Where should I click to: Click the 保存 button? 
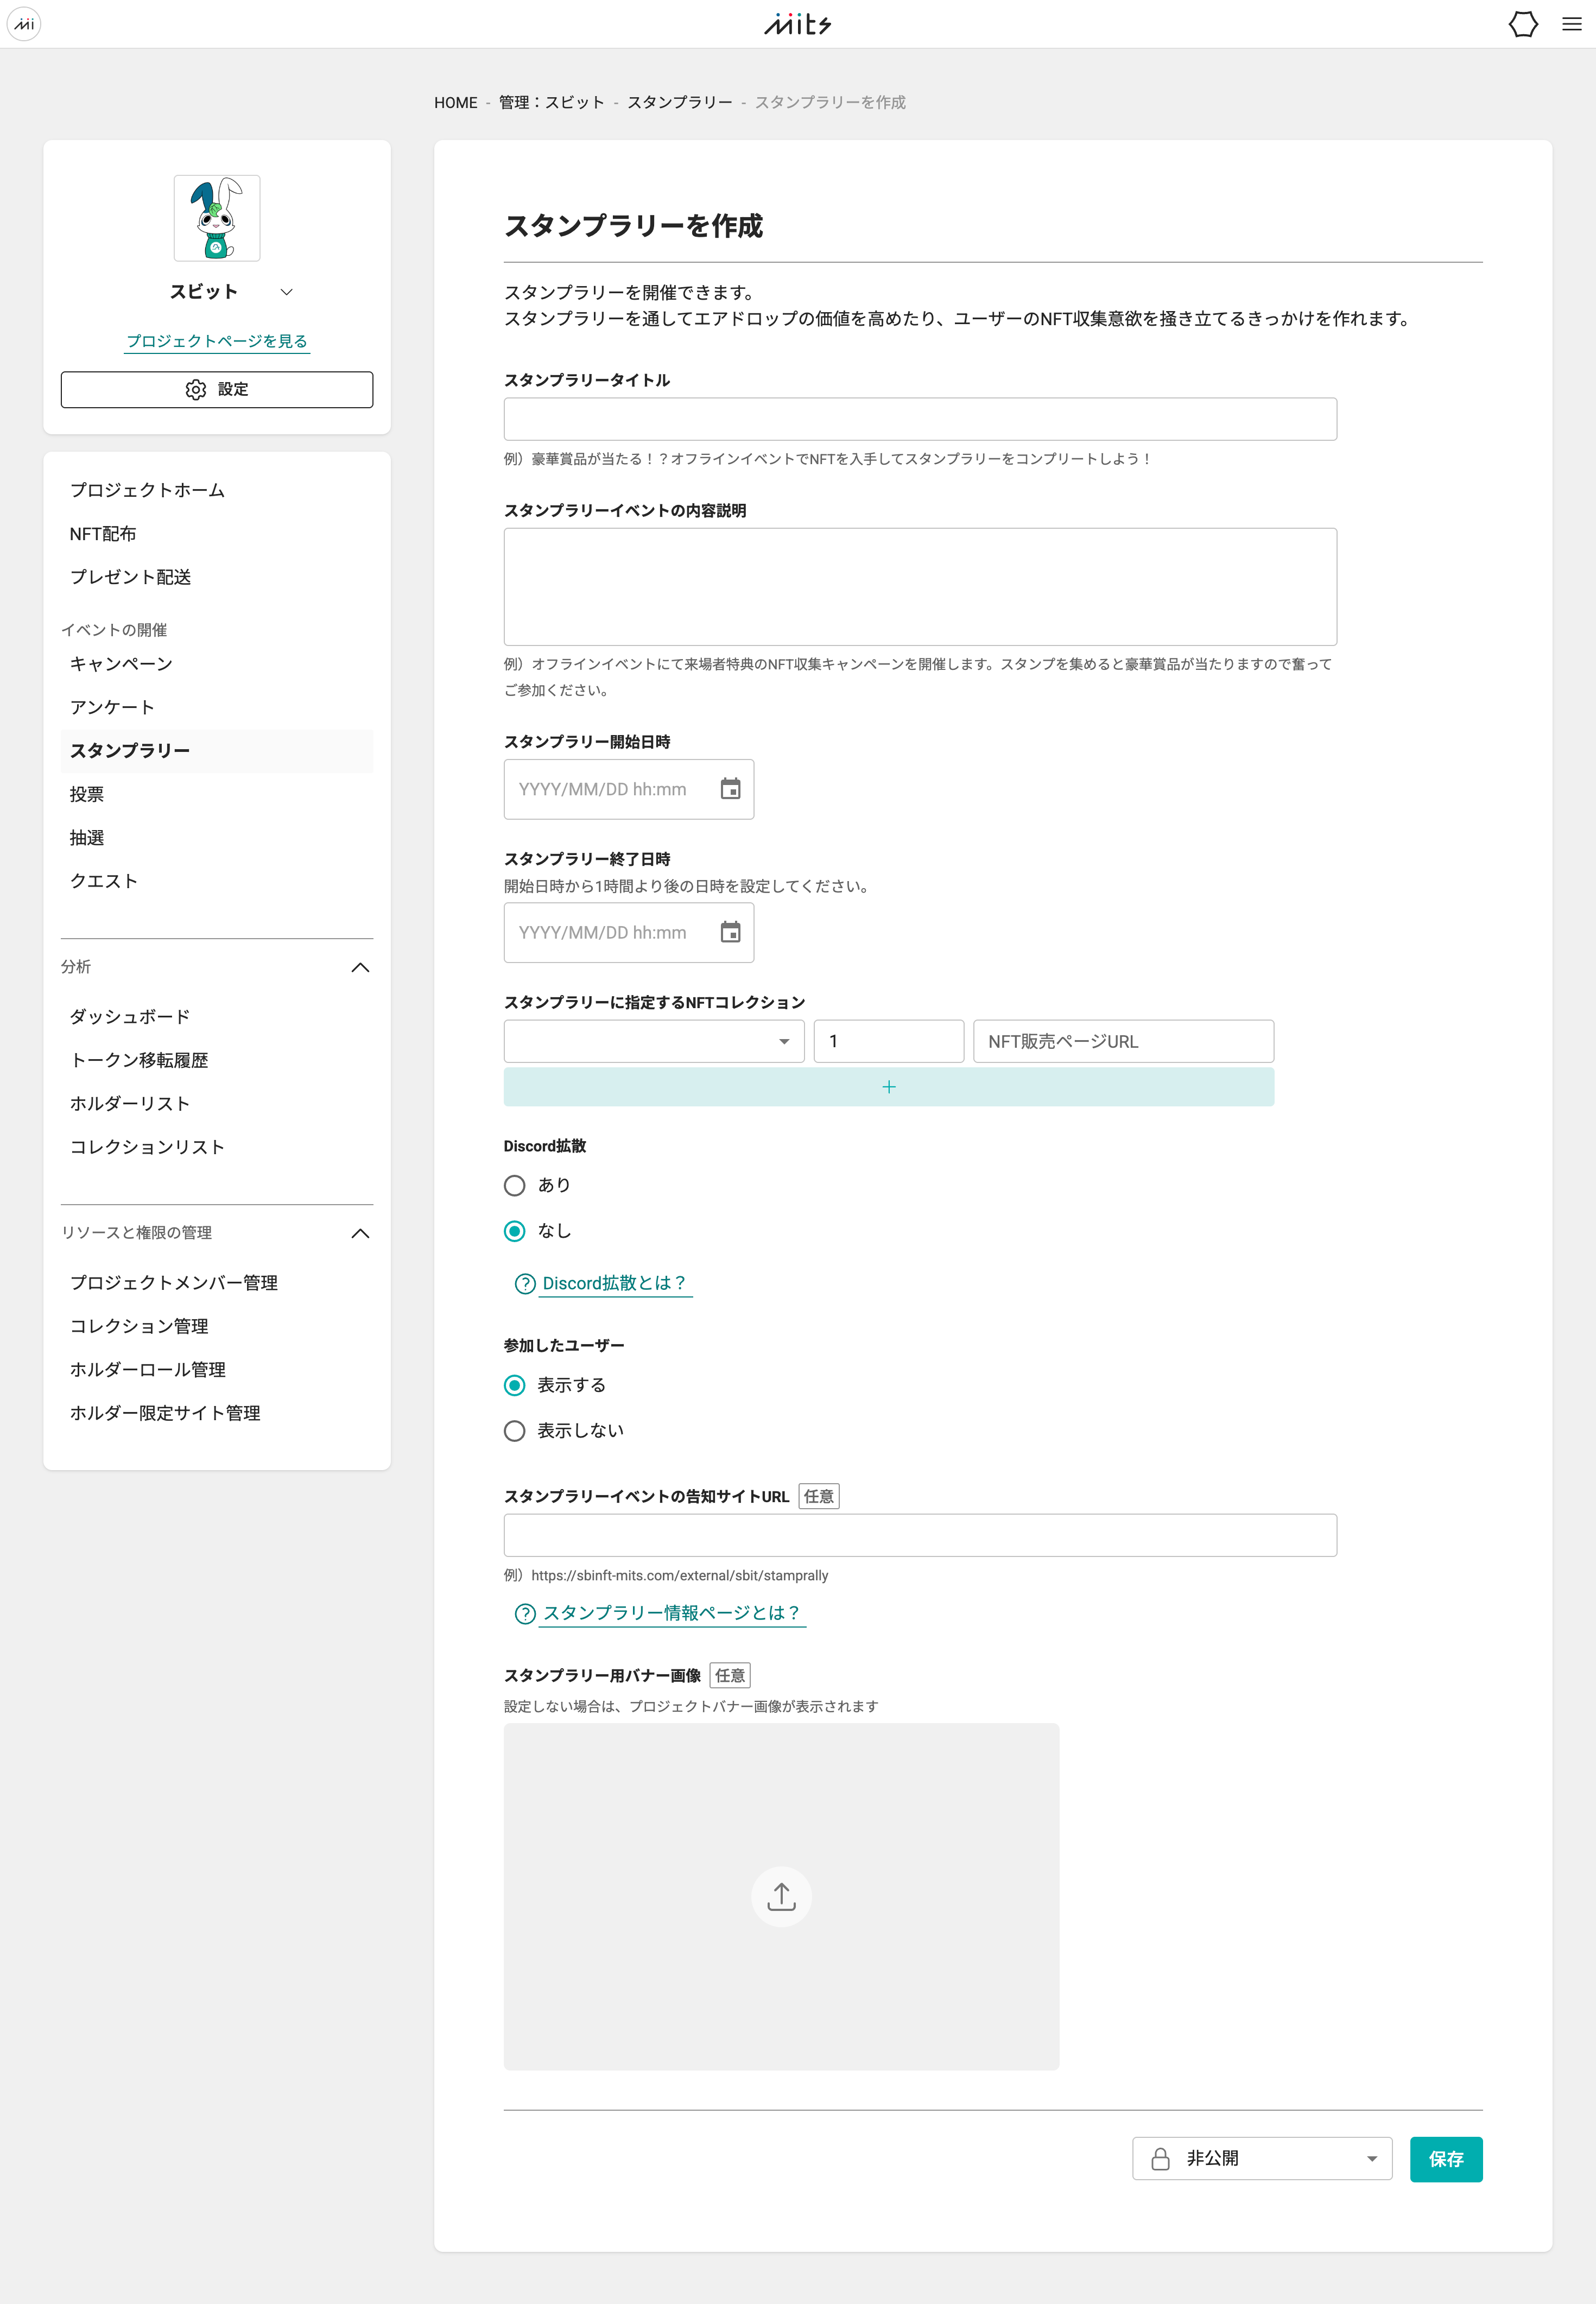(1446, 2159)
